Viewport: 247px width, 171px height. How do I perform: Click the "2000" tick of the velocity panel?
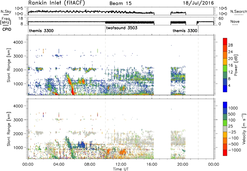(18, 134)
